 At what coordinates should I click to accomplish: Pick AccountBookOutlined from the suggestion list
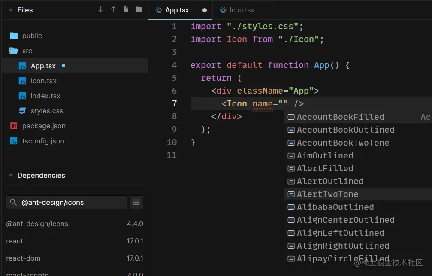click(x=345, y=130)
